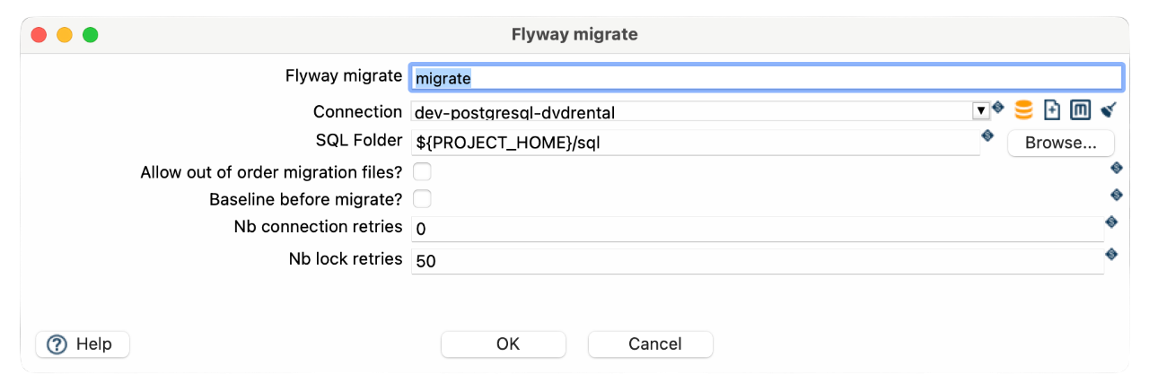Click Browse to choose SQL folder
The width and height of the screenshot is (1149, 392).
tap(1060, 143)
